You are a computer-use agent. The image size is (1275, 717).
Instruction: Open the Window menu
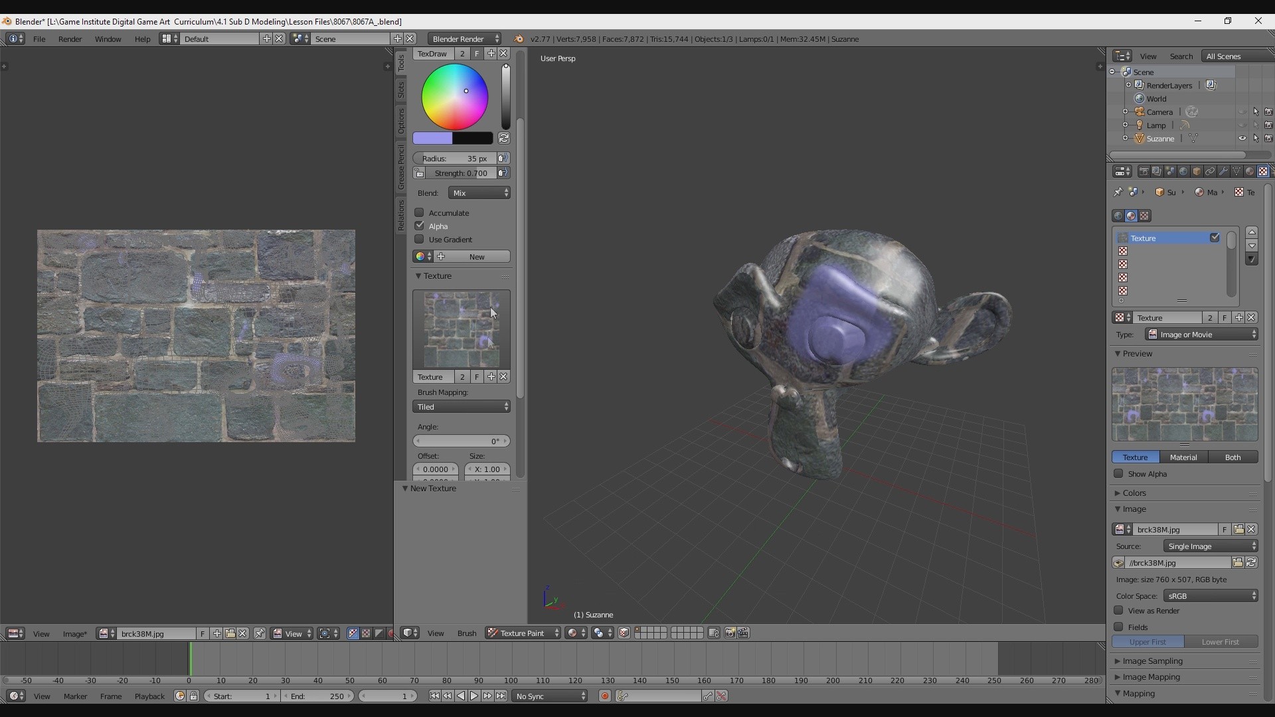[x=108, y=39]
